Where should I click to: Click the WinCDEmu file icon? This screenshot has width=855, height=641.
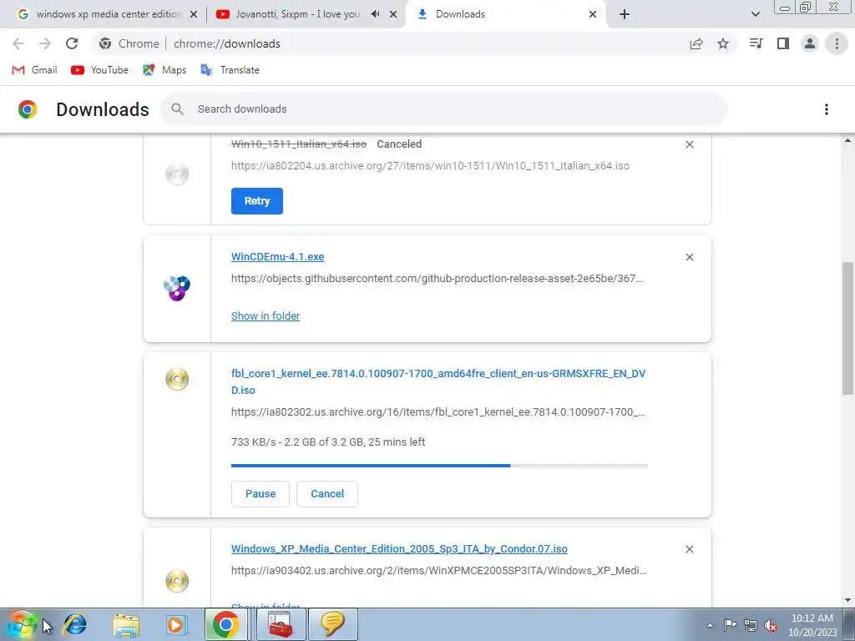coord(177,288)
